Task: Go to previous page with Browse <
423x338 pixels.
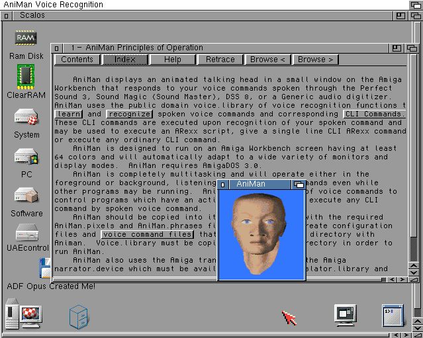Action: pos(268,60)
